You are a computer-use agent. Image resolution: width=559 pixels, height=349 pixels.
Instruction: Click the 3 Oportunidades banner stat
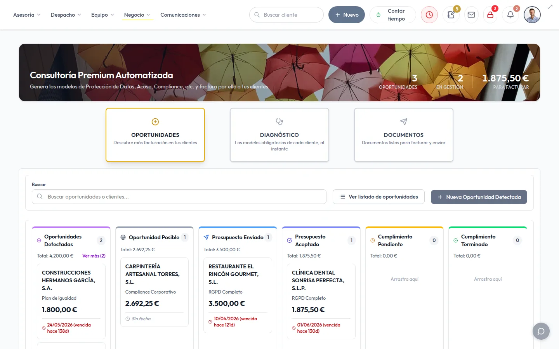[x=398, y=81]
